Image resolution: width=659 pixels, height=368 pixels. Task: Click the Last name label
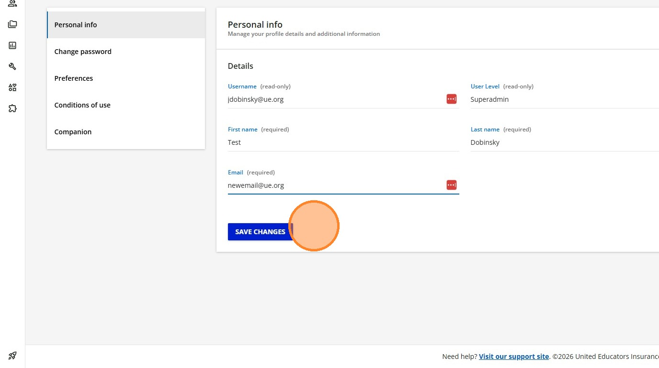tap(485, 130)
